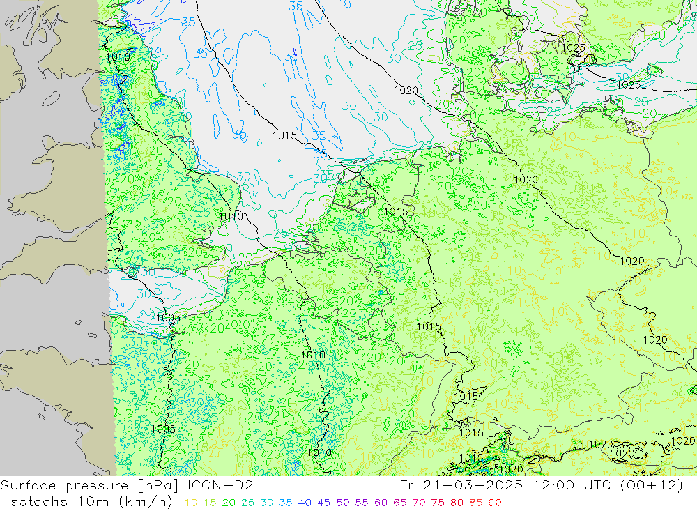Viewport: 697px width, 511px height.
Task: Select the "ICON-D2" model name text
Action: coord(220,485)
